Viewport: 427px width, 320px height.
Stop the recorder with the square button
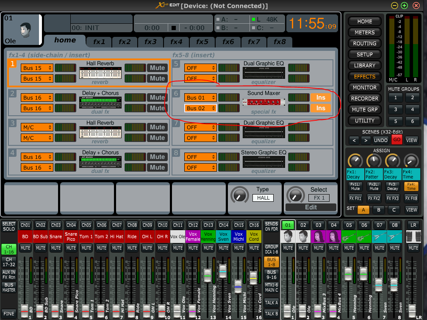coord(174,28)
